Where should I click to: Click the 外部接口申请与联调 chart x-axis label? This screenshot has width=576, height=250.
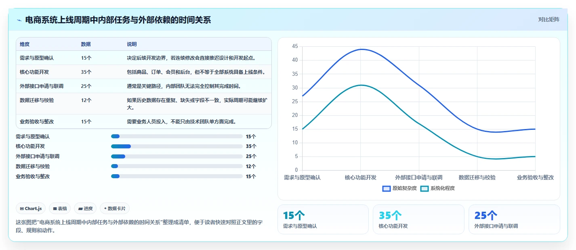[418, 177]
